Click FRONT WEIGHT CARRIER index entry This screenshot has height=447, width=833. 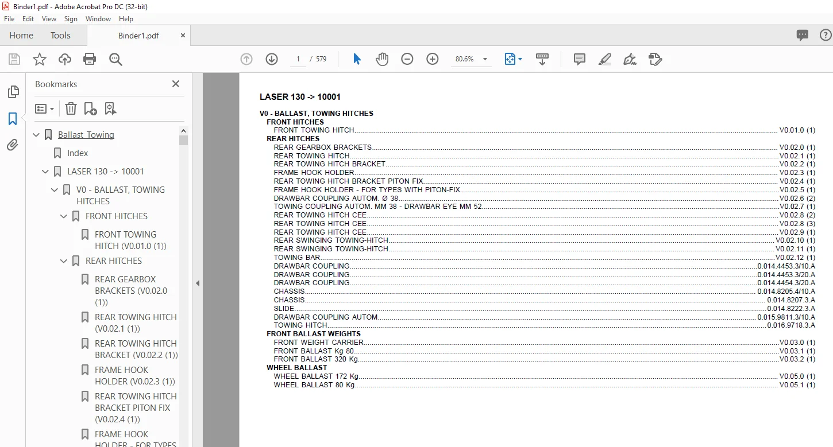click(x=544, y=343)
